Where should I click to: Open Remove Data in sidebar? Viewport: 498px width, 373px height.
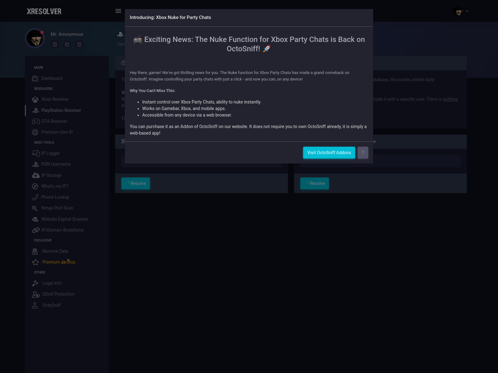pos(55,251)
